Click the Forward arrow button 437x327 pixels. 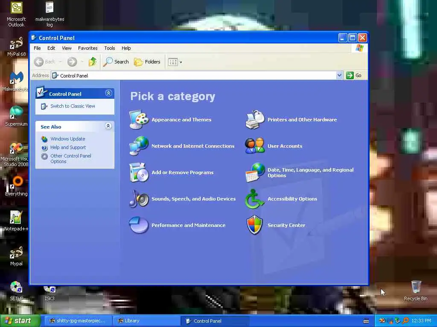[x=72, y=62]
